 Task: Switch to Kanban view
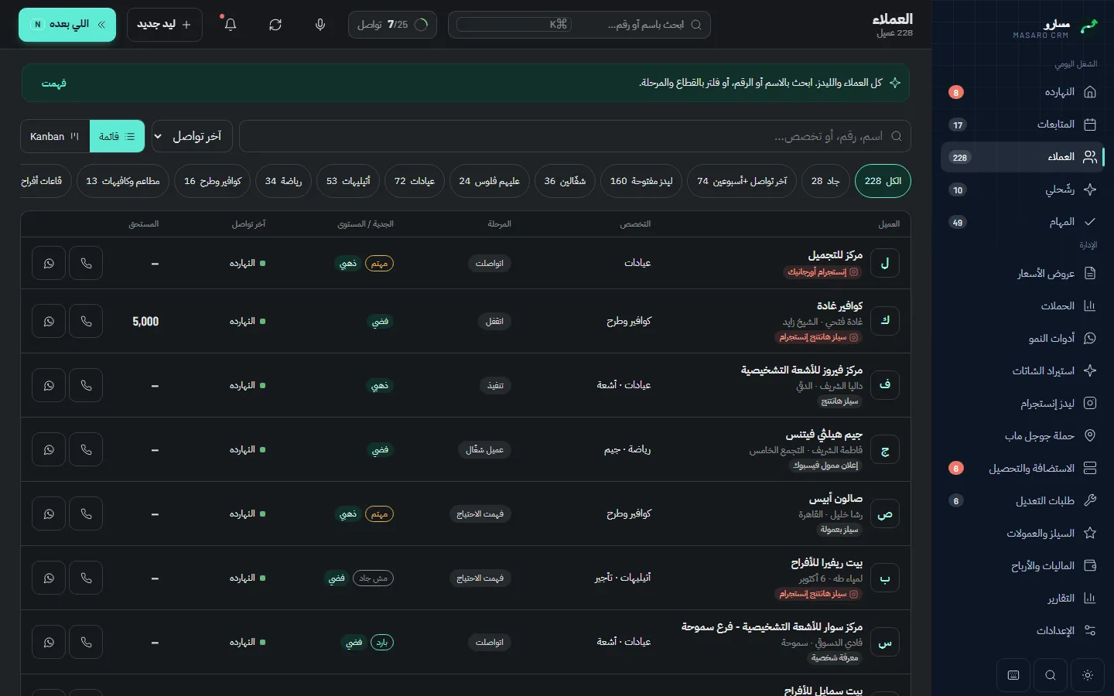(55, 136)
